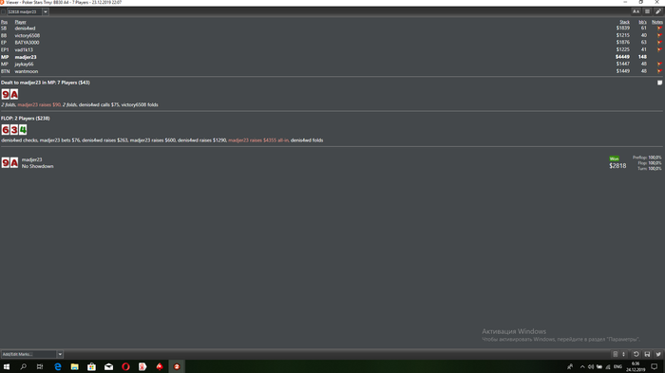Click the 'FLOP: 2 Players ($238)' header
665x373 pixels.
tap(26, 119)
